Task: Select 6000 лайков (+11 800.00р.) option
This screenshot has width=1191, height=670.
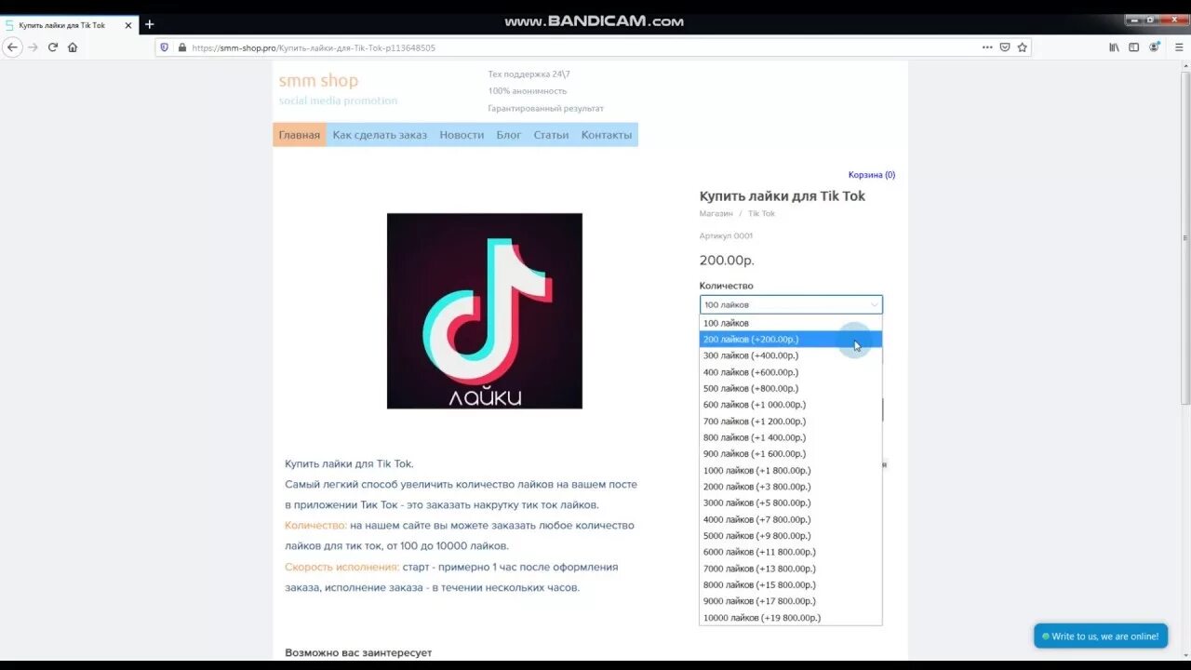Action: pyautogui.click(x=791, y=552)
